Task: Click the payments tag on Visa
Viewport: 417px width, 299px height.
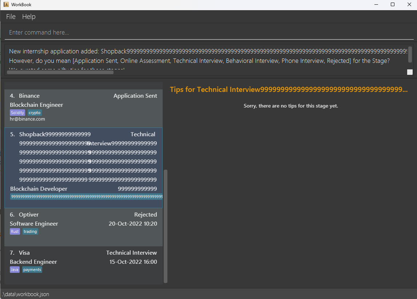Action: pos(32,270)
